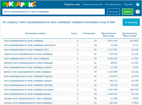Open keyword отзывы лига справедливости зака снайдера

28,98
